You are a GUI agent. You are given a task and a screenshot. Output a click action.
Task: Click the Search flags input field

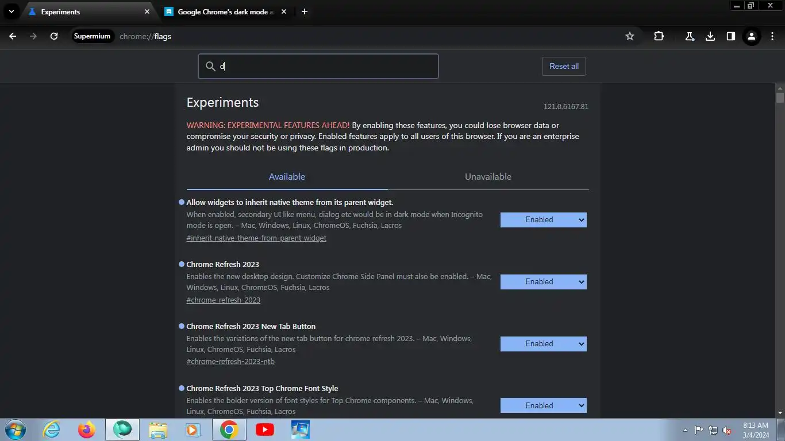click(x=318, y=66)
